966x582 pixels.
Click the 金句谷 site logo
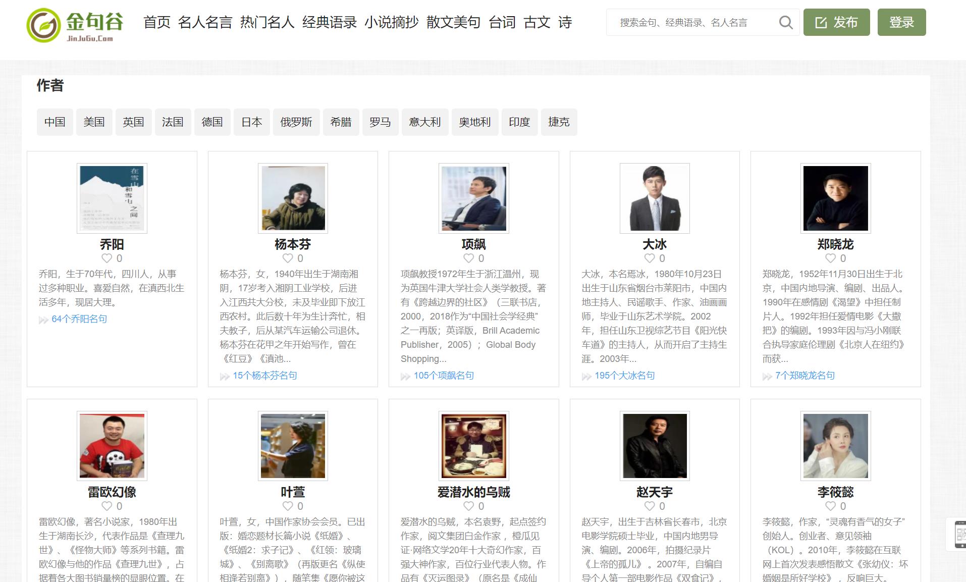(75, 25)
